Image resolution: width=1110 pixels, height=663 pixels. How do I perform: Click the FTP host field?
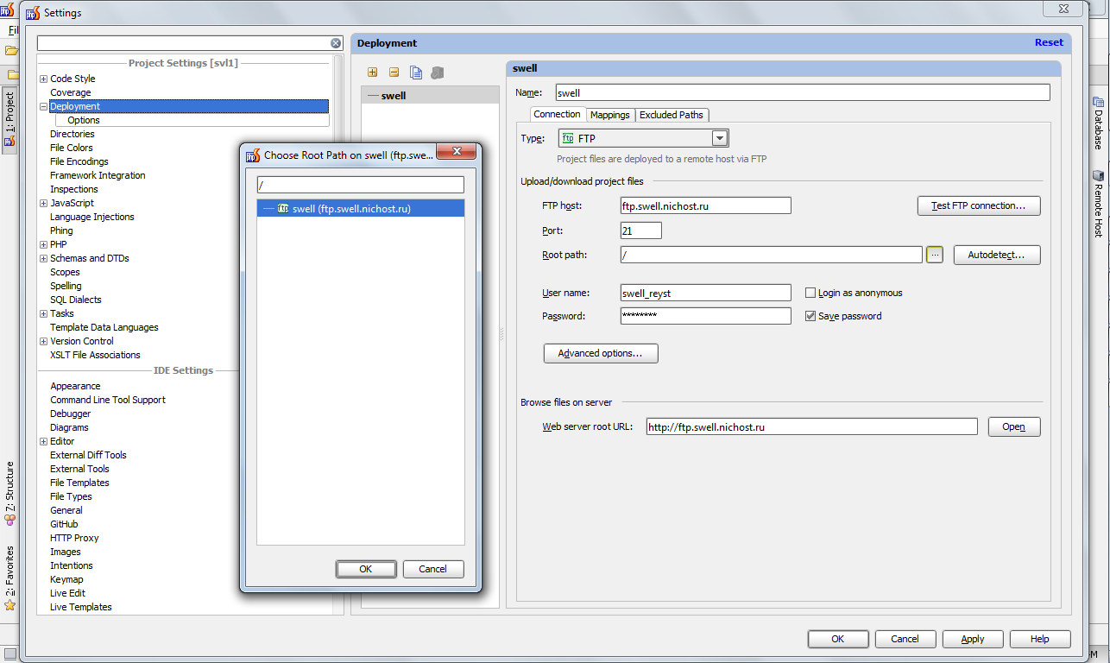tap(706, 205)
